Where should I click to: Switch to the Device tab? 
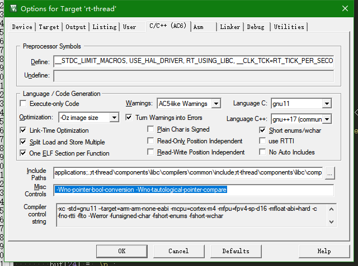pos(22,27)
